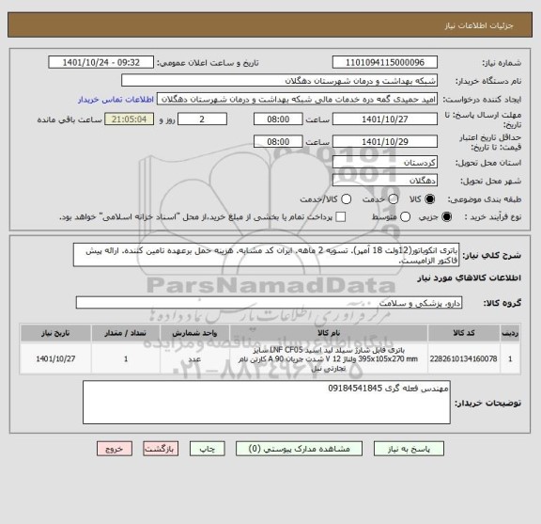Click the عدد unit cell
The width and height of the screenshot is (541, 524).
pyautogui.click(x=194, y=358)
